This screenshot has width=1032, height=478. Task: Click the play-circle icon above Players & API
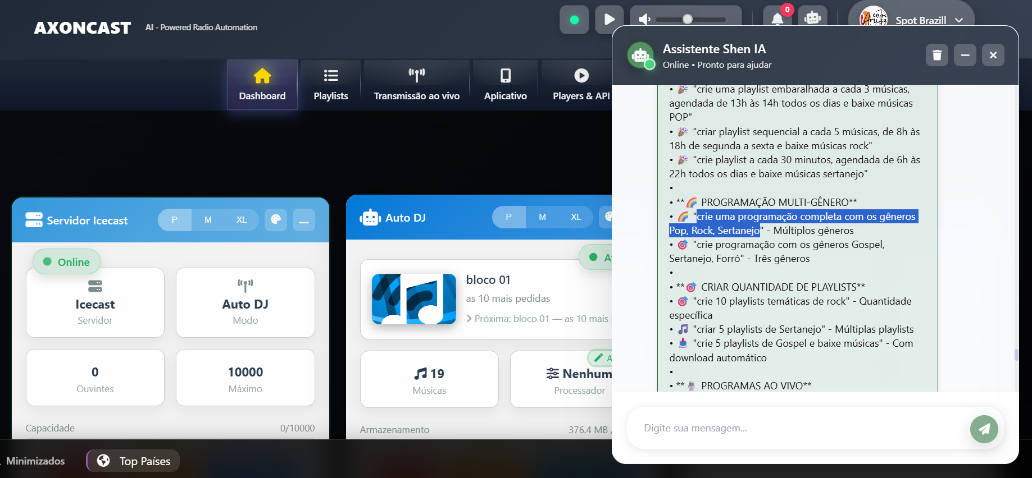[581, 75]
